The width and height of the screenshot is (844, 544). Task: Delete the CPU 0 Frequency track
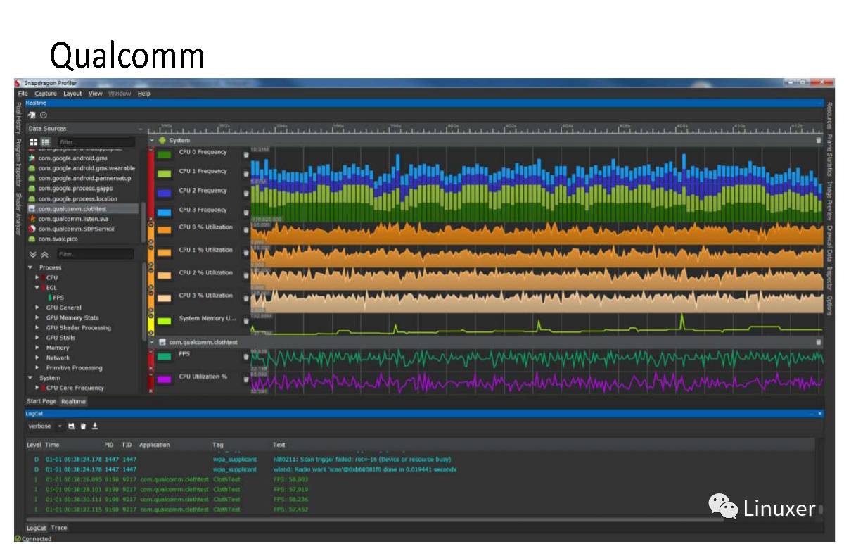(x=246, y=154)
